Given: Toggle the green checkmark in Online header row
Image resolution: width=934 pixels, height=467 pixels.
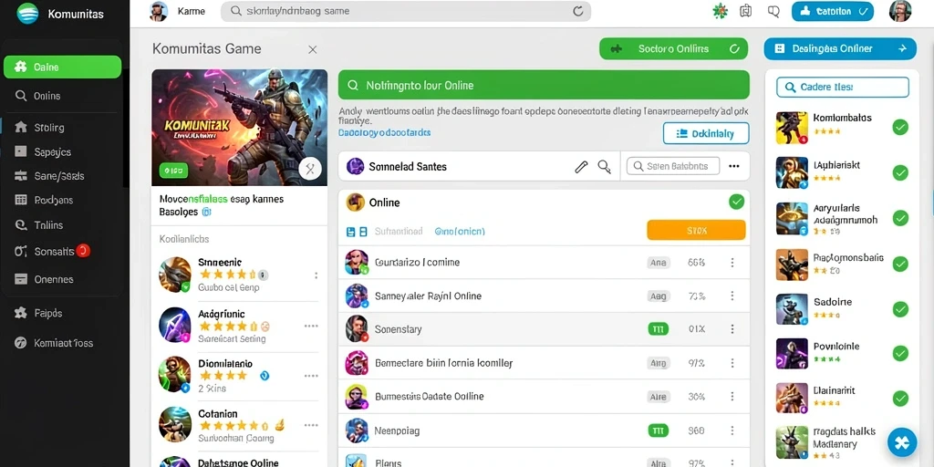Looking at the screenshot, I should pyautogui.click(x=737, y=202).
